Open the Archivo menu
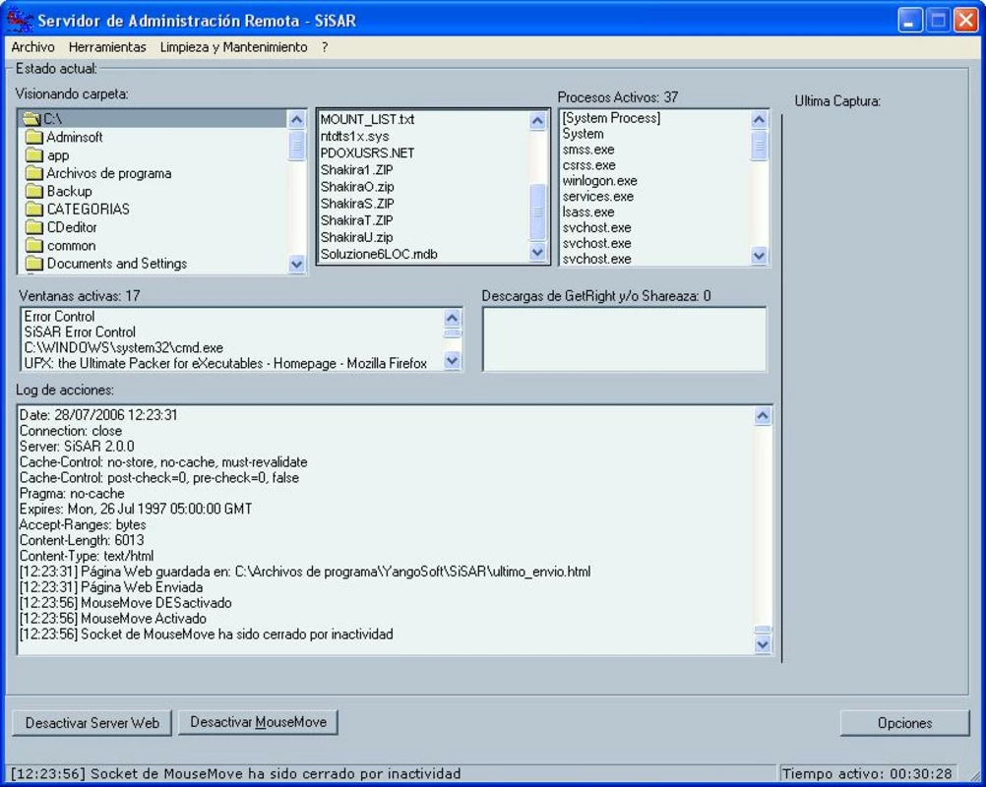 click(32, 47)
